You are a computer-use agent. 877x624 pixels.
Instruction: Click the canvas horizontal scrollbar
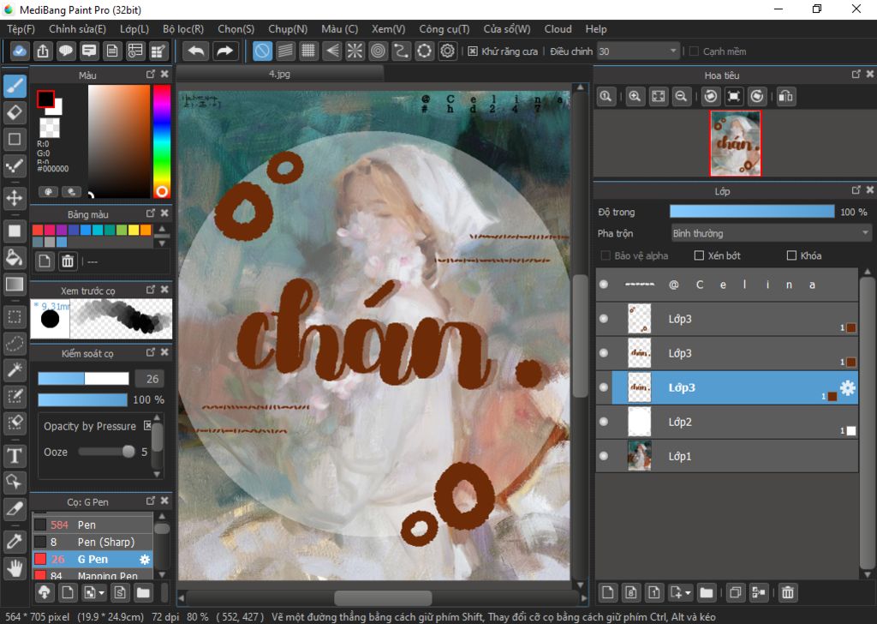383,597
